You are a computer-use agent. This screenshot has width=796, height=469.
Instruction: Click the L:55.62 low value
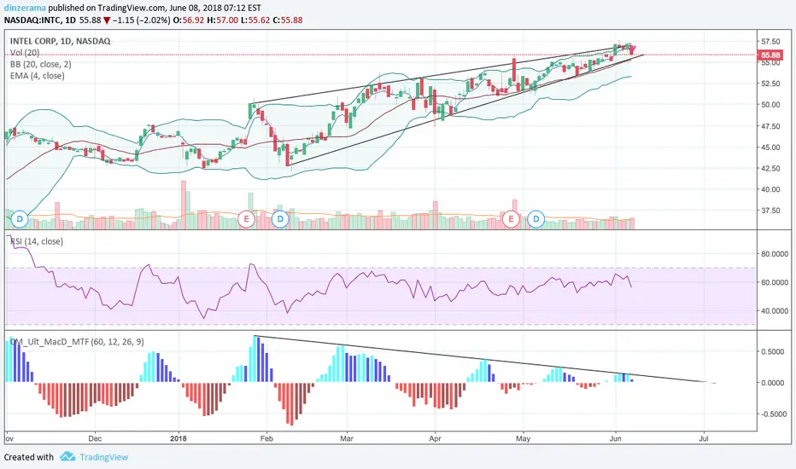[255, 20]
